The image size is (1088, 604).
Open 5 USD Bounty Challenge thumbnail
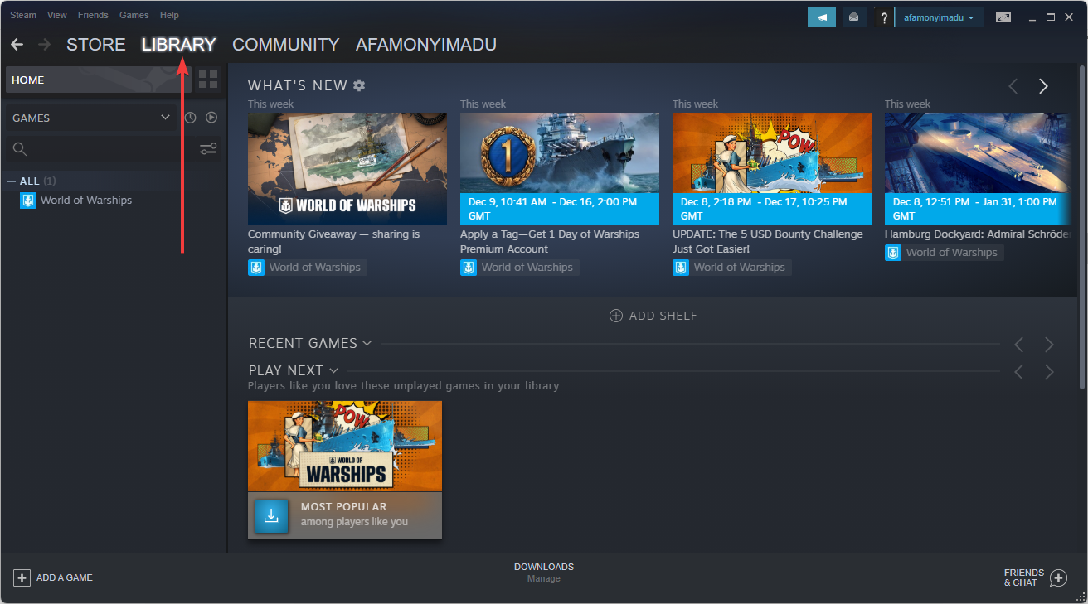(772, 169)
